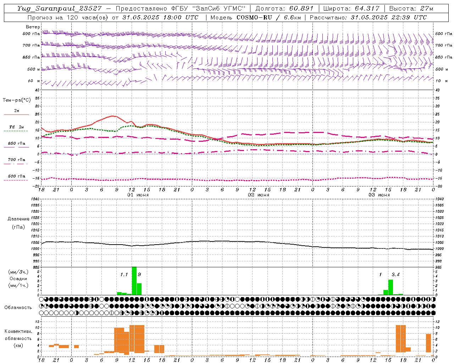Click the Ветер wind panel label
The height and width of the screenshot is (363, 454).
tap(33, 27)
